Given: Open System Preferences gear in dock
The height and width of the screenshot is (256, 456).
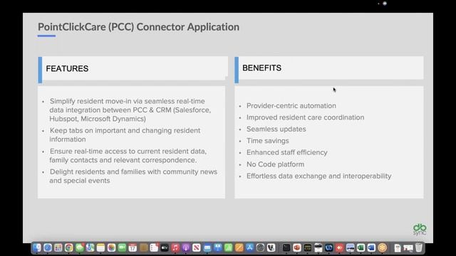Looking at the screenshot, I should tap(260, 247).
